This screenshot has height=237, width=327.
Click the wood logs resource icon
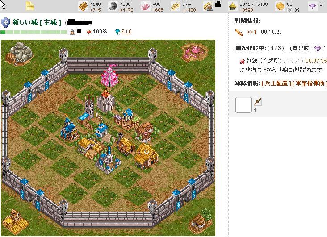[83, 6]
